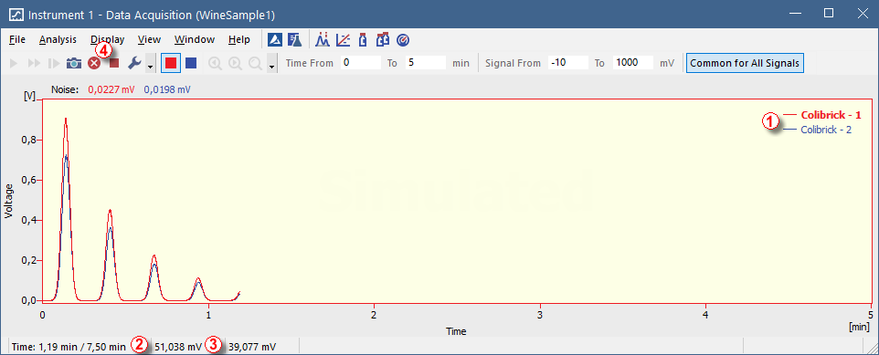Click the play-with-bar Resume icon
The image size is (879, 355).
coord(54,63)
